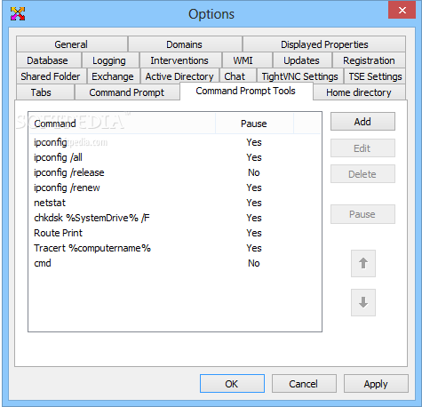
Task: Confirm with the OK button
Action: click(232, 384)
